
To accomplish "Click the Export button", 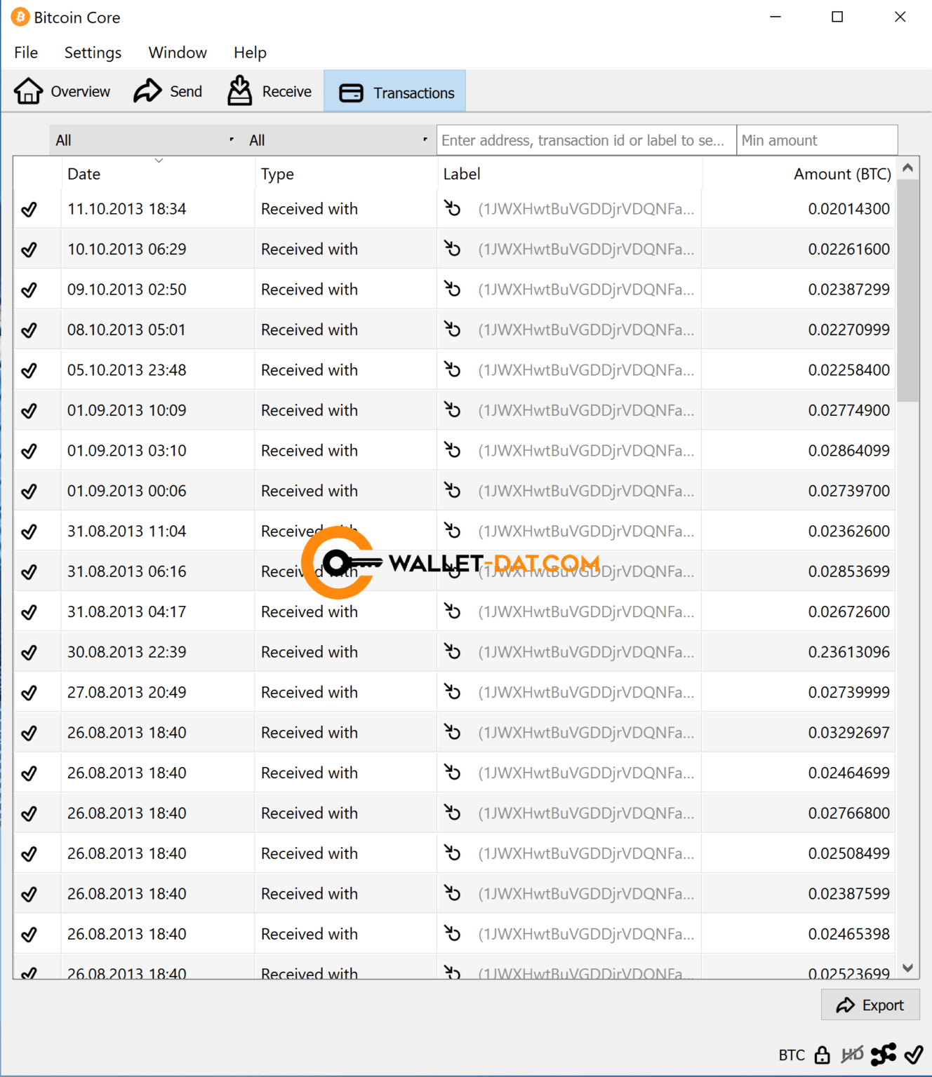I will coord(870,1005).
